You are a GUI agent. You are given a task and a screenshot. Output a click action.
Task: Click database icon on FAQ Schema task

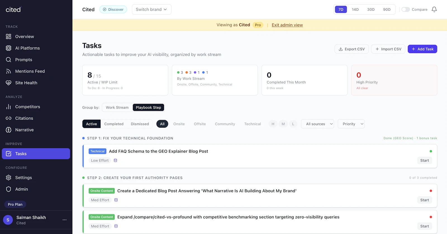115,161
